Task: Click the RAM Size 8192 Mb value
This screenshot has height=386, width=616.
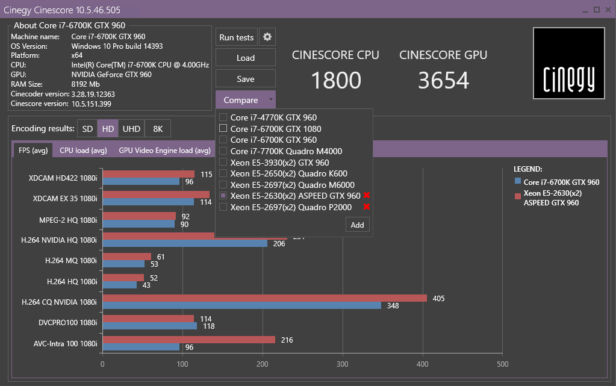Action: coord(86,84)
